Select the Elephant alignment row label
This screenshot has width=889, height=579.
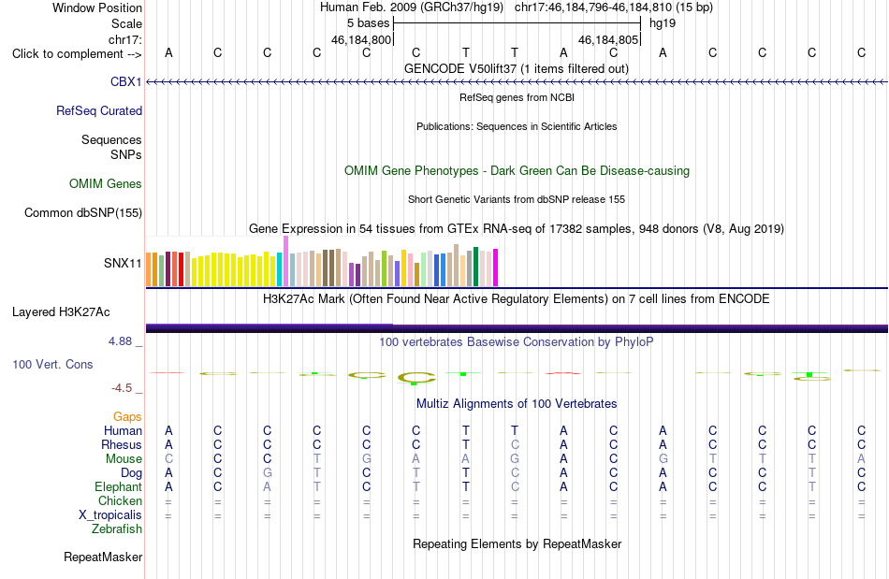tap(119, 486)
